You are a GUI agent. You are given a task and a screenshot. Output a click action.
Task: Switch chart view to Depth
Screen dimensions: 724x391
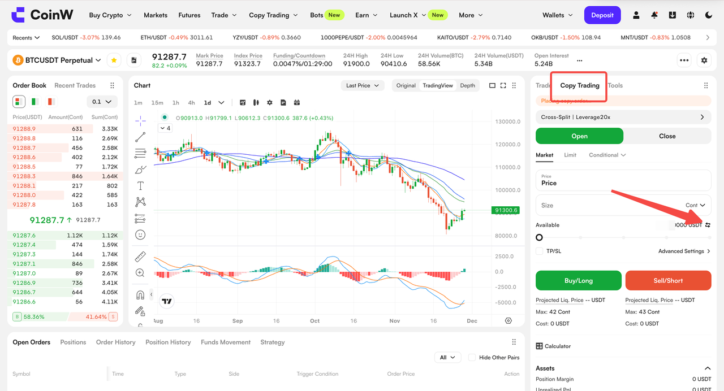[468, 85]
